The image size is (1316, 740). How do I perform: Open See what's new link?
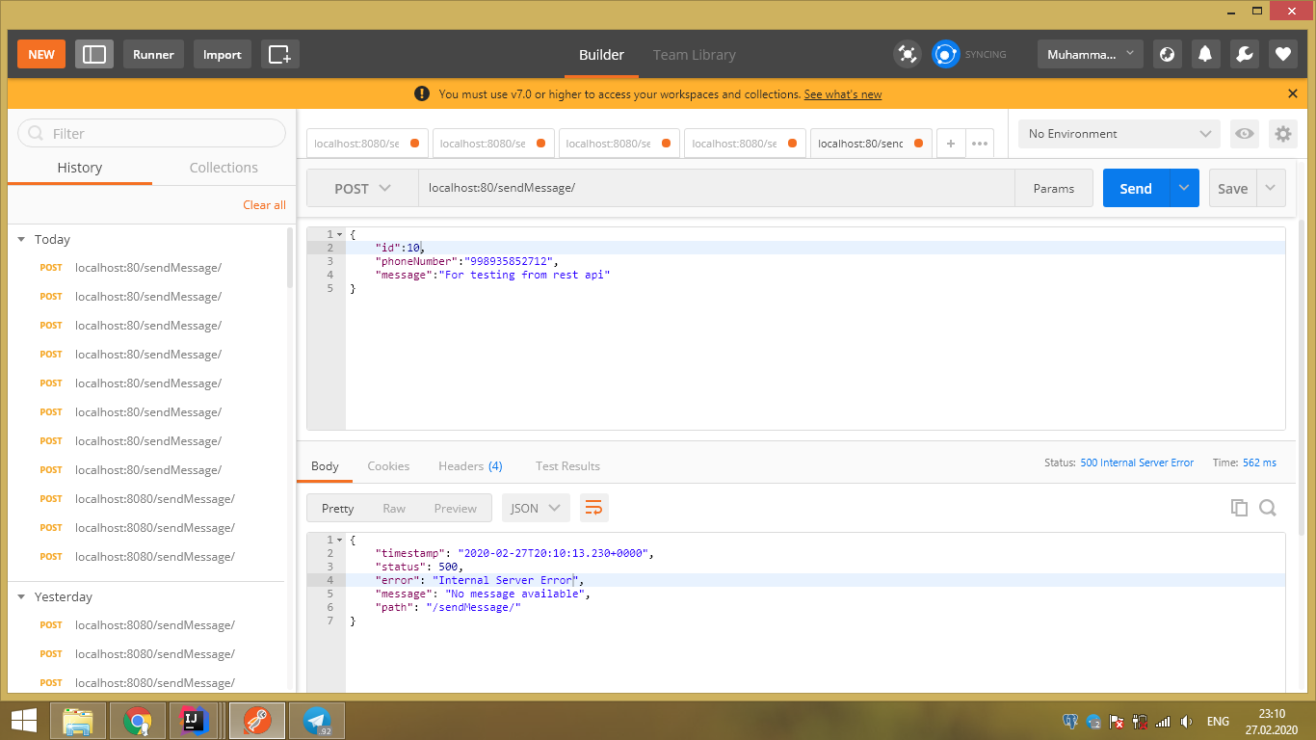tap(843, 93)
